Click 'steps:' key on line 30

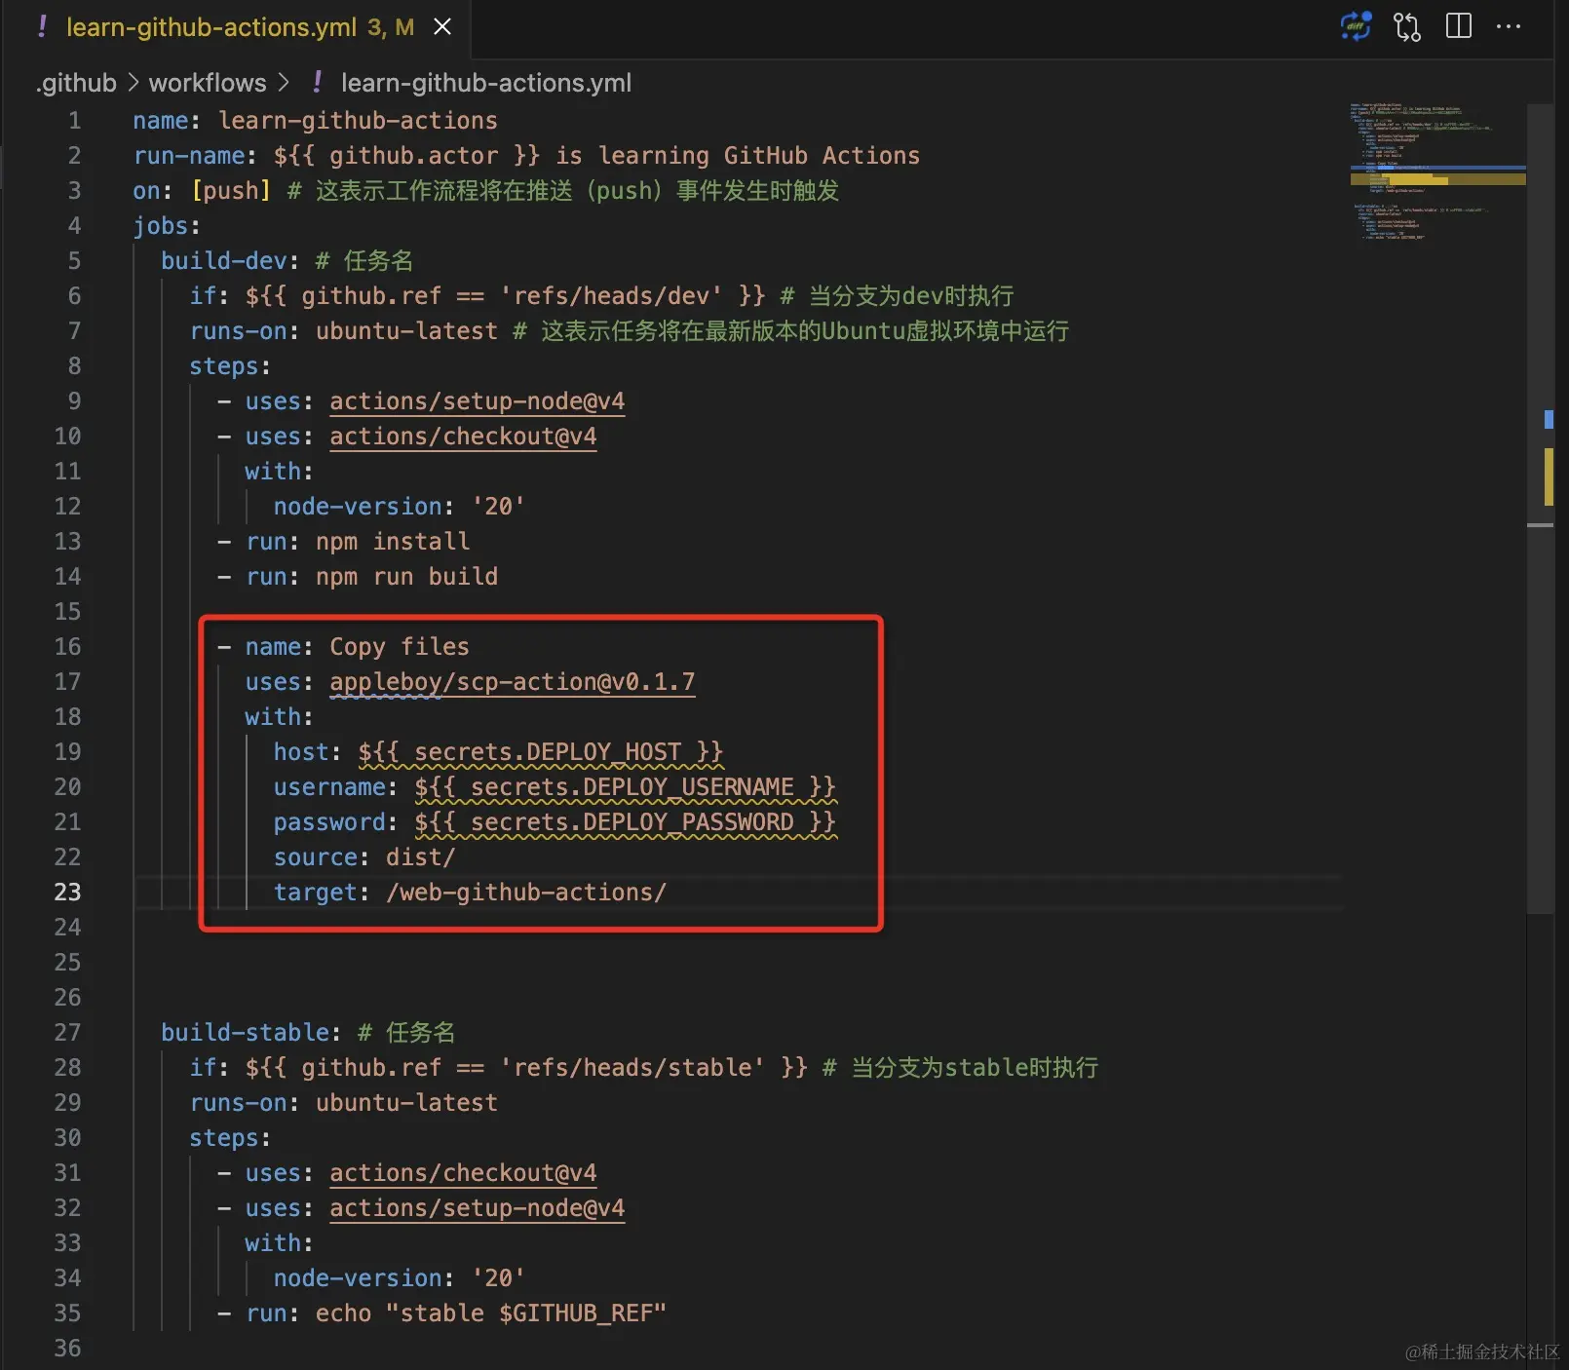230,1138
